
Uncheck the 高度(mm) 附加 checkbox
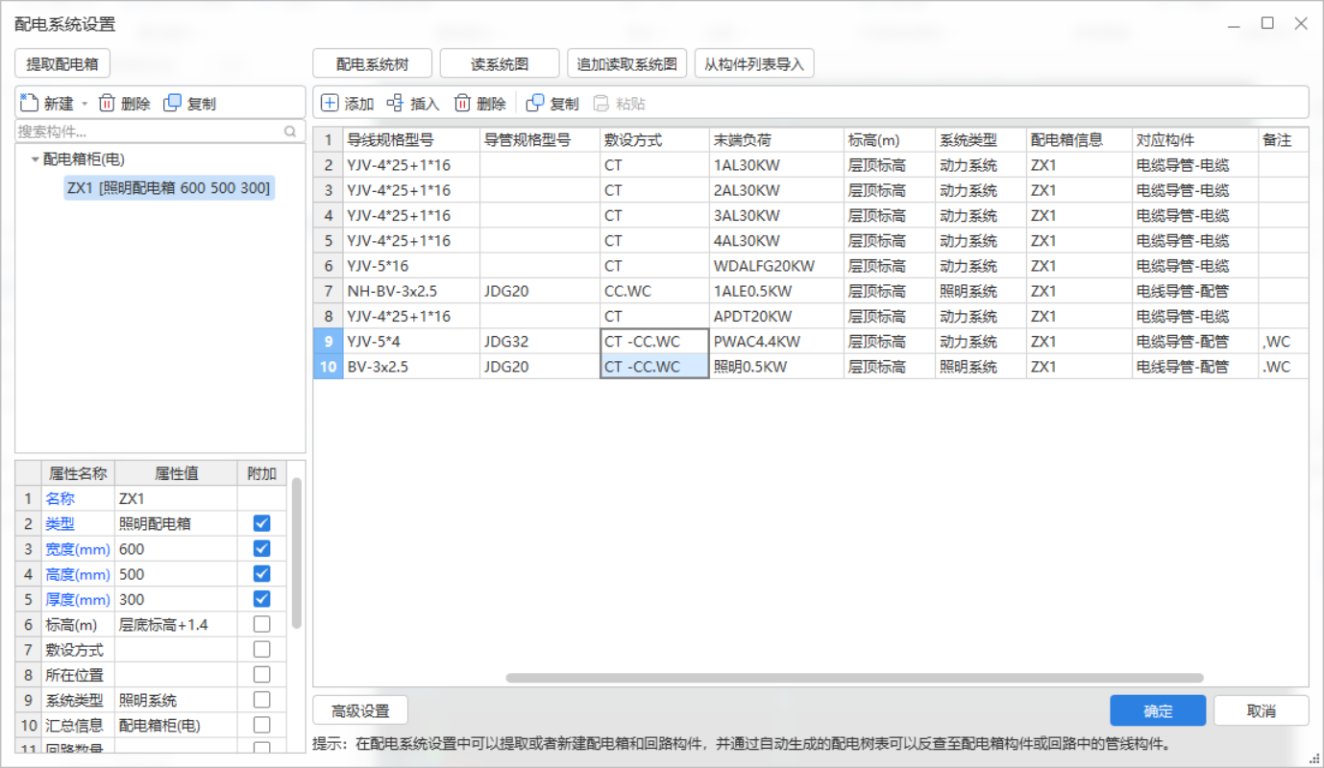click(261, 573)
